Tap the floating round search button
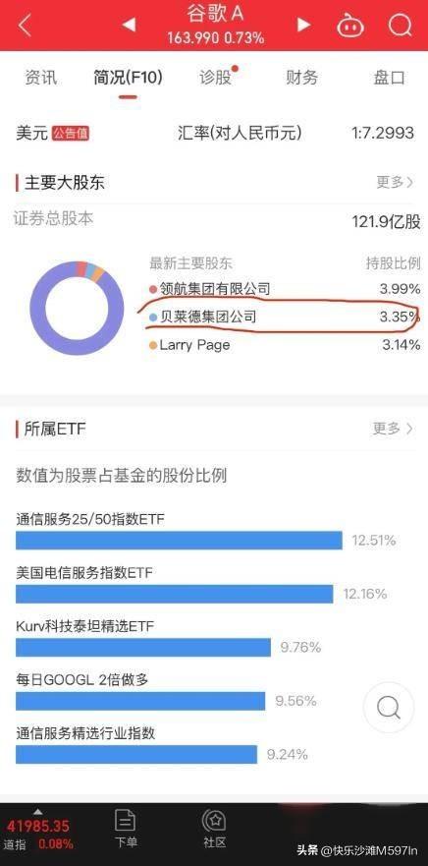This screenshot has width=428, height=866. click(x=389, y=708)
